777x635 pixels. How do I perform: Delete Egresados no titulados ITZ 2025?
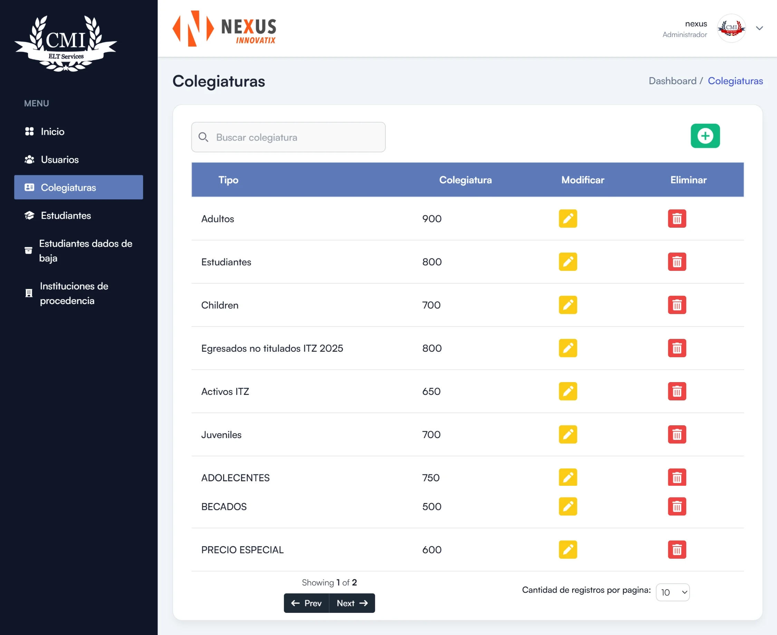coord(677,348)
